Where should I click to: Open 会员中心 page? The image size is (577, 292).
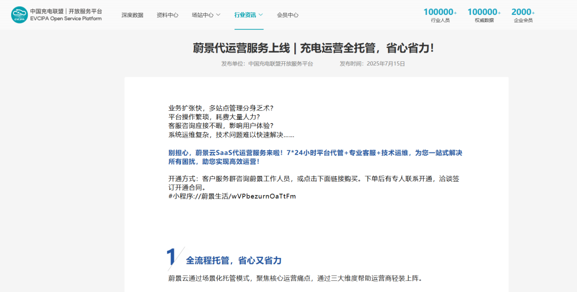[x=288, y=15]
